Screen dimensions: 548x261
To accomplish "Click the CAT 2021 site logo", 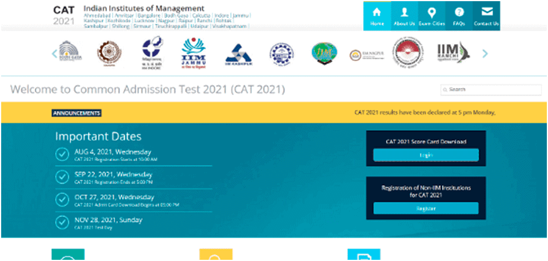I will tap(64, 15).
